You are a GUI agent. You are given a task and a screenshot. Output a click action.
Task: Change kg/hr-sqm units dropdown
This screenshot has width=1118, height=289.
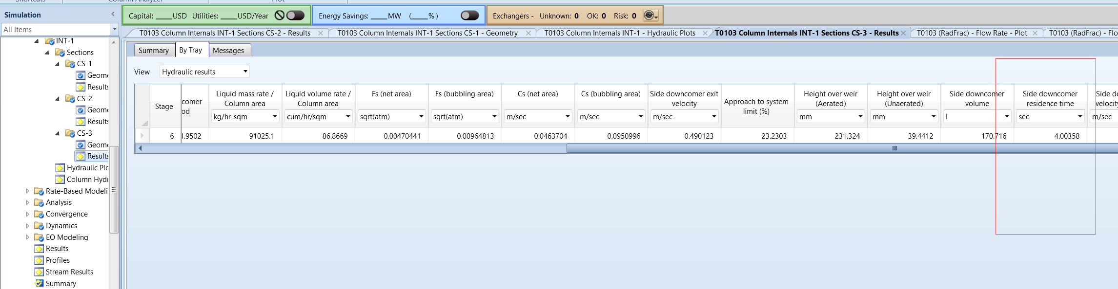(245, 117)
